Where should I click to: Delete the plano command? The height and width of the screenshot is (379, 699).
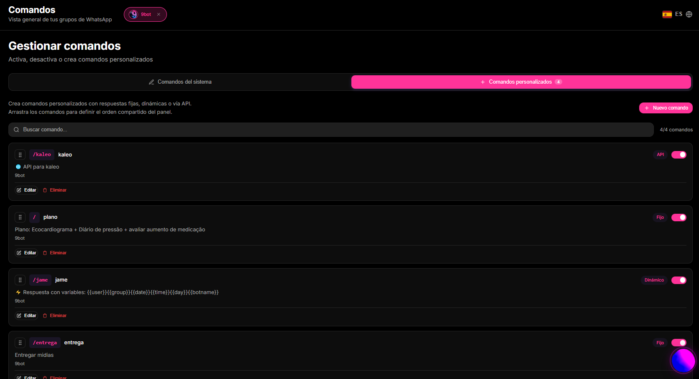point(55,253)
